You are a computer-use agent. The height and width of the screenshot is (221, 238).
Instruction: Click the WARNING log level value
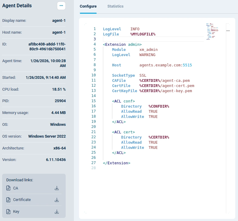(x=147, y=55)
